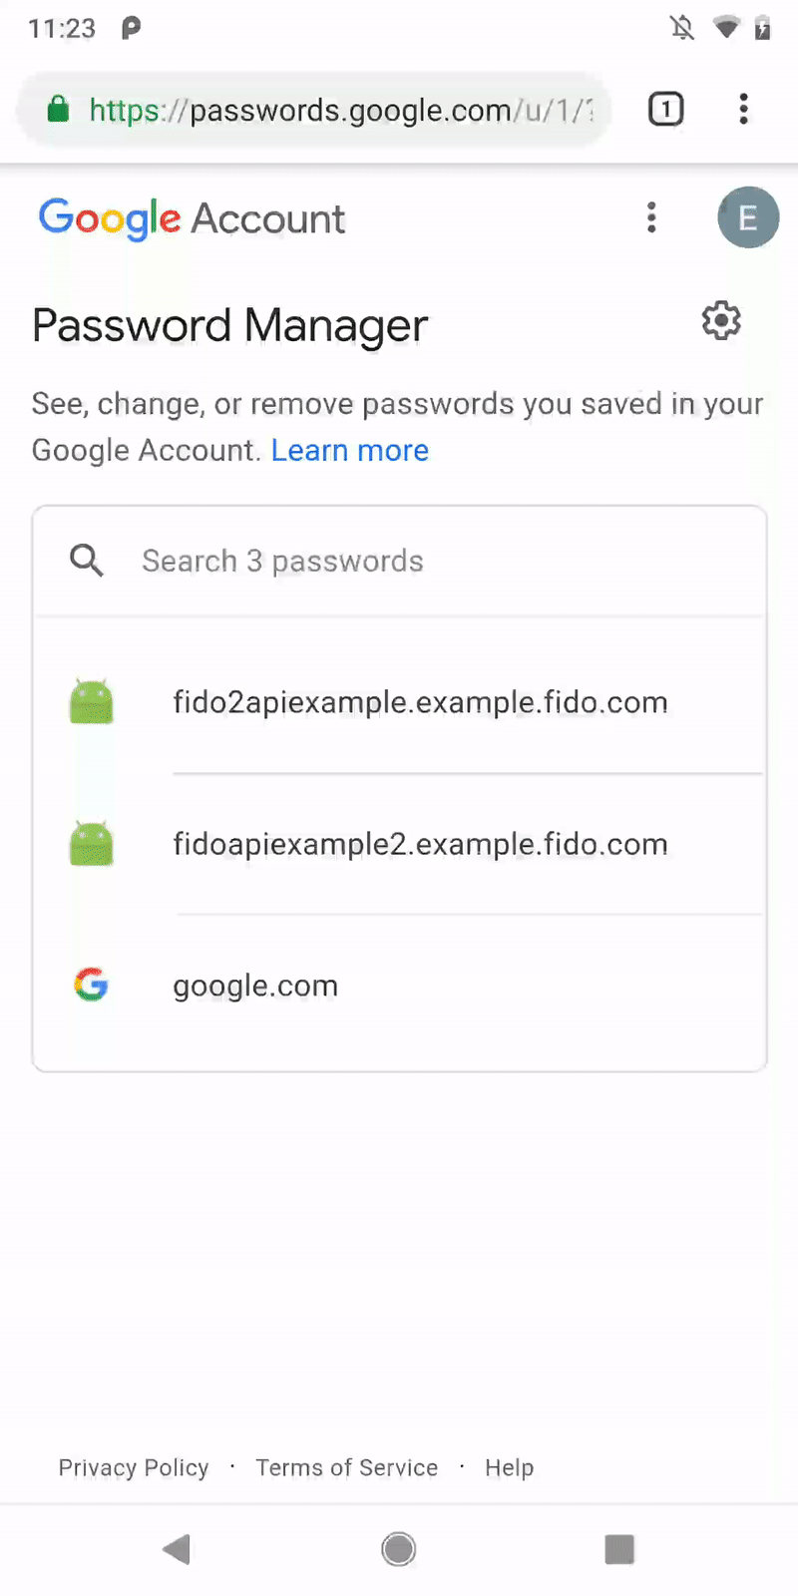Click the Android icon next to fido2apiexample entry
The width and height of the screenshot is (798, 1596).
[91, 701]
